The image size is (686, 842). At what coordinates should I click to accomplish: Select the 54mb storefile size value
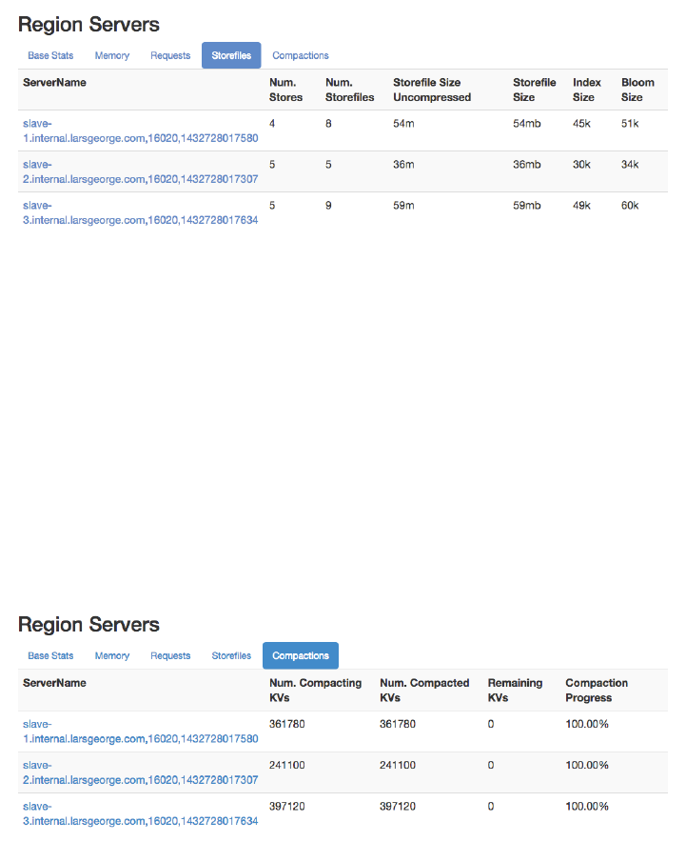click(x=527, y=124)
